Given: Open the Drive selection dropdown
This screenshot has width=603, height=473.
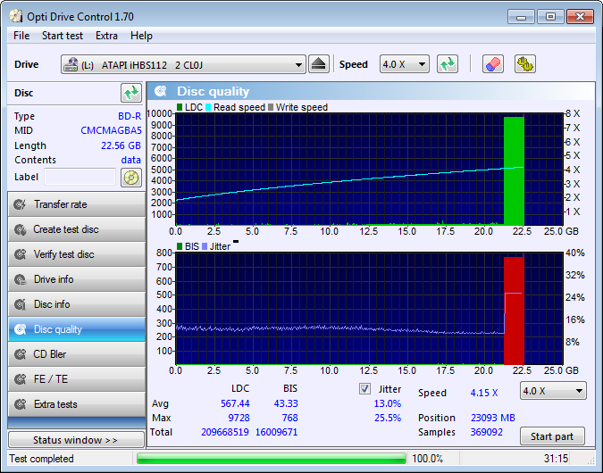Looking at the screenshot, I should (183, 64).
